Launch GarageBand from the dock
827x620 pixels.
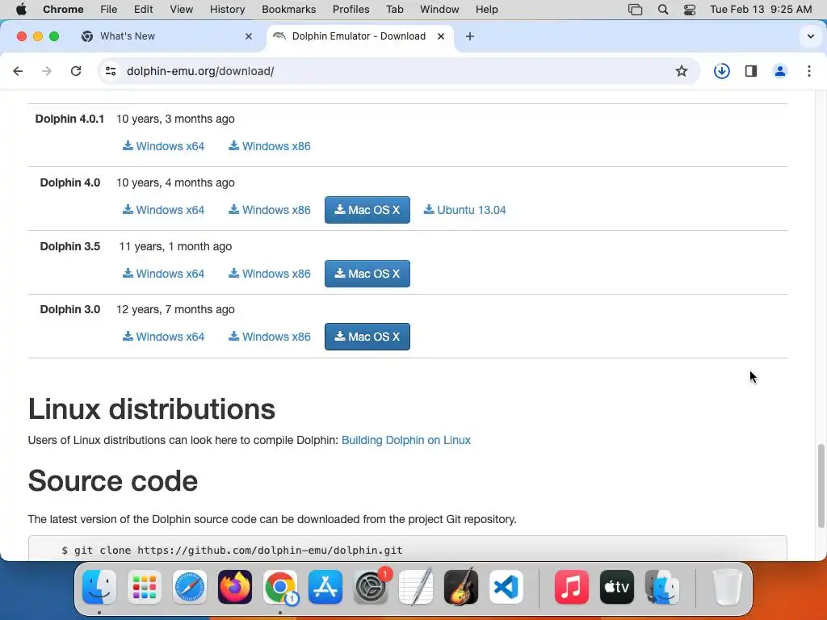[461, 588]
